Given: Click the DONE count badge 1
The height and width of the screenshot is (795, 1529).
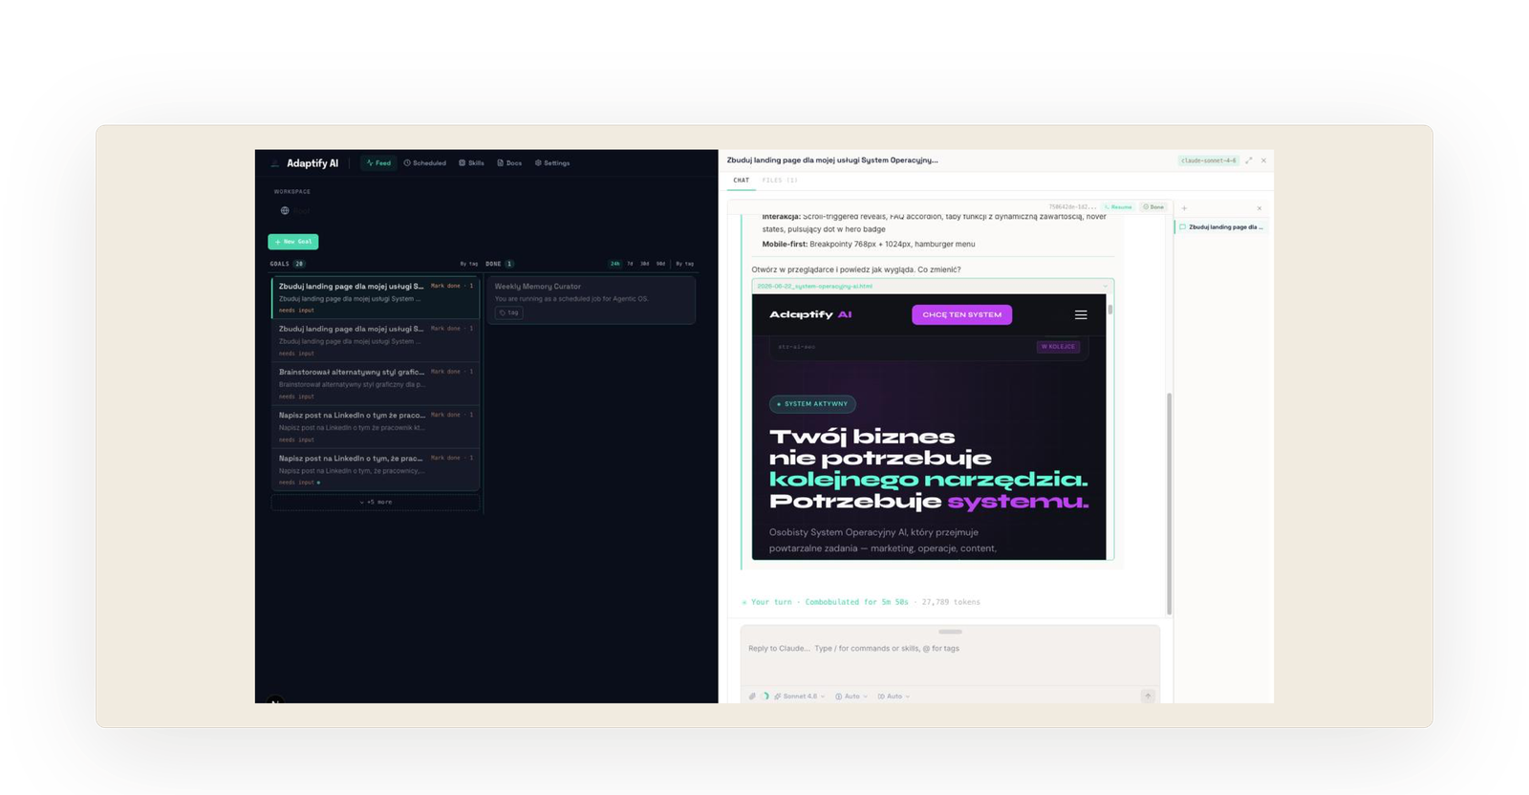Looking at the screenshot, I should pyautogui.click(x=508, y=264).
